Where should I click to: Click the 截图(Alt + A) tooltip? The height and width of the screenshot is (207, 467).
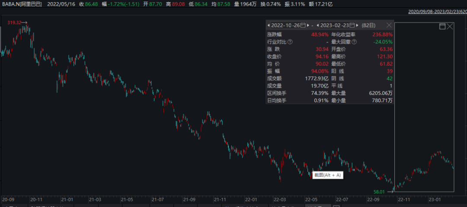tap(328, 175)
